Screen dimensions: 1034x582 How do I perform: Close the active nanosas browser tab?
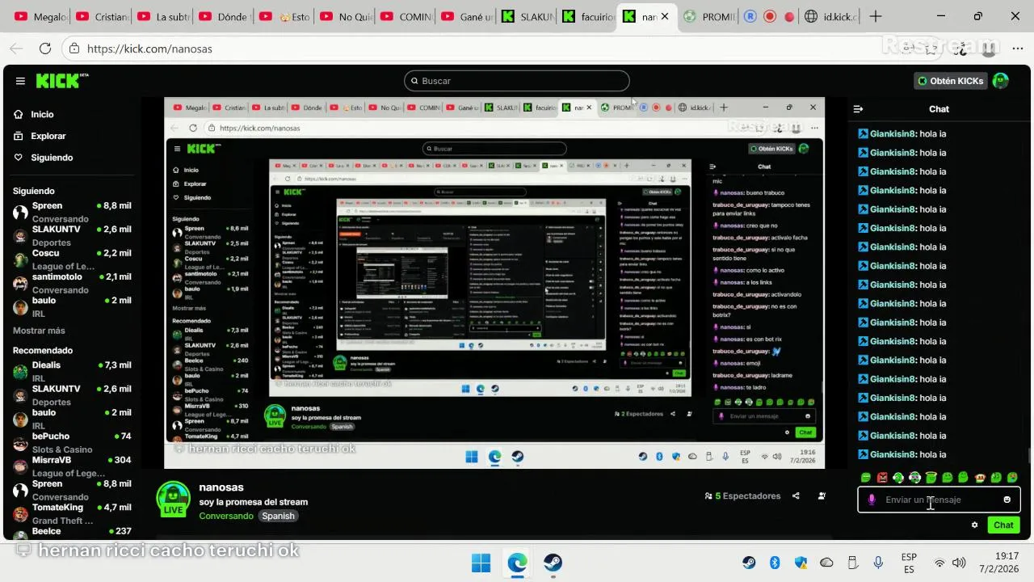[665, 16]
